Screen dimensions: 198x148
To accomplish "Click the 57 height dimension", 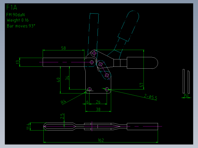I will (x=141, y=85).
